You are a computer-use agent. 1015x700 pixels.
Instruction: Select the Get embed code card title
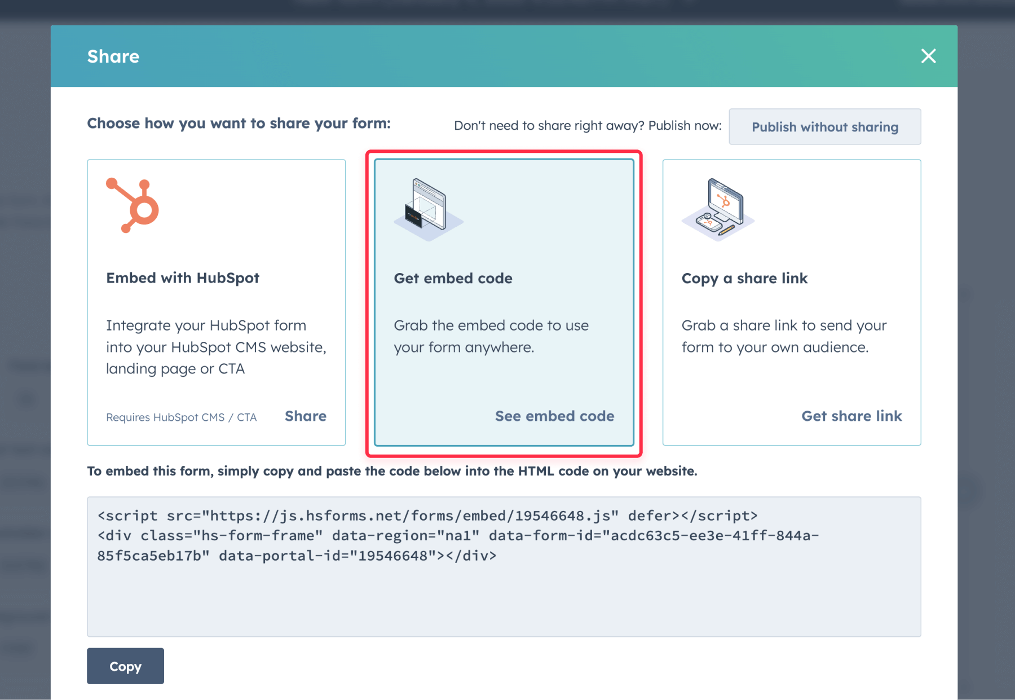(x=453, y=278)
